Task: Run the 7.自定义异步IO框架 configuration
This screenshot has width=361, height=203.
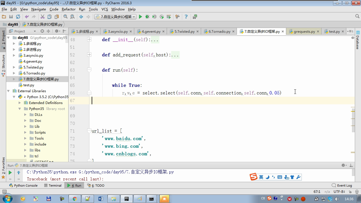Action: pos(140,17)
